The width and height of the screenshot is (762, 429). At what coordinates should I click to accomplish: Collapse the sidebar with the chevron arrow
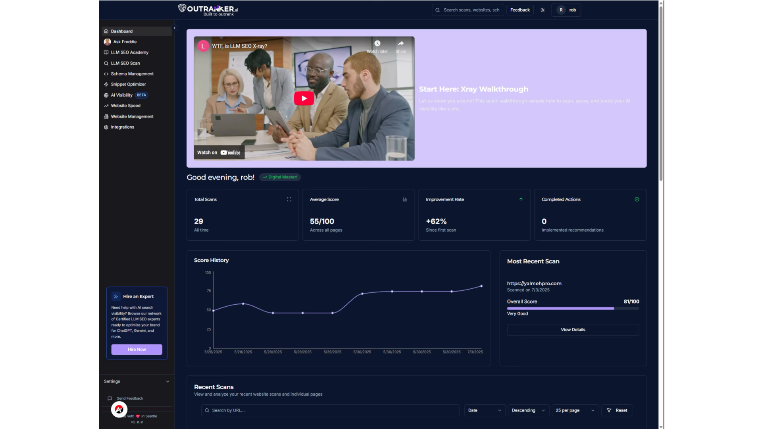tap(174, 28)
